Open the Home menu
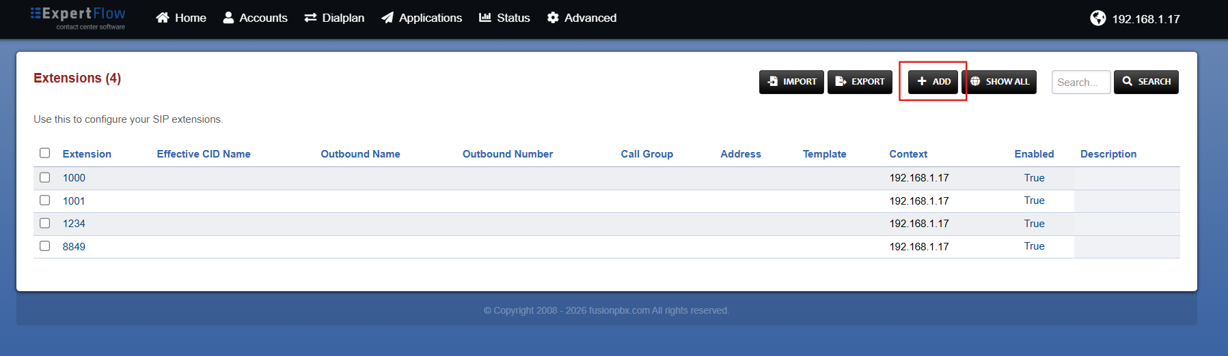The image size is (1228, 356). click(181, 18)
